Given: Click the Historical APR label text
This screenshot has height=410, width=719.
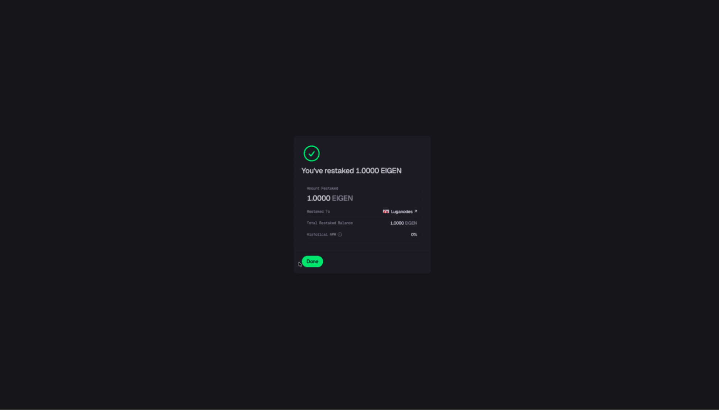Looking at the screenshot, I should [321, 235].
